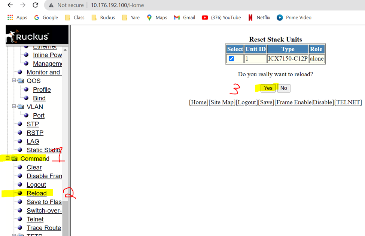The height and width of the screenshot is (236, 365).
Task: Click the Command folder icon
Action: 15,158
